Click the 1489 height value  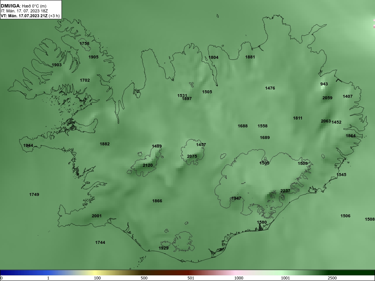pyautogui.click(x=157, y=146)
